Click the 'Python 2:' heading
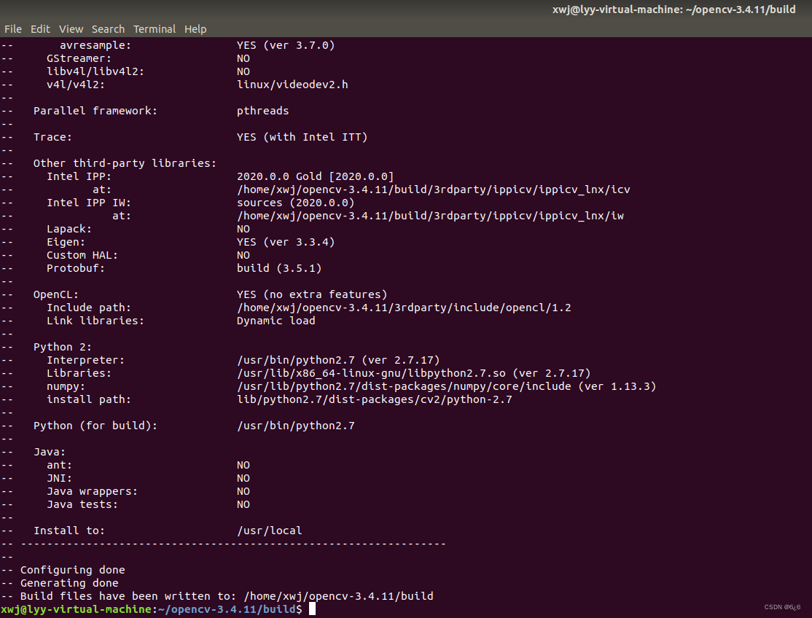This screenshot has height=618, width=812. click(63, 347)
